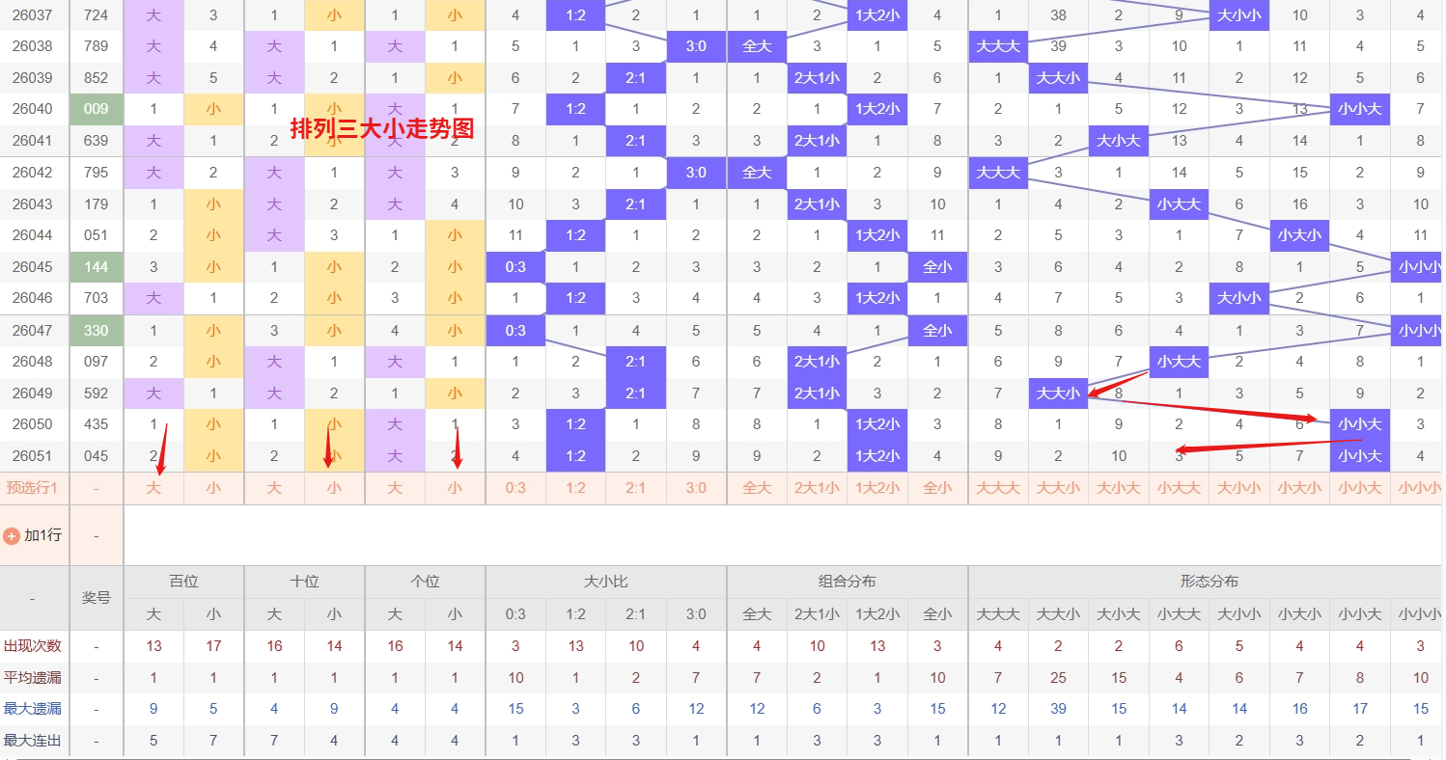Select 大大大 in the 预选行1 row
Screen dimensions: 1446x760
pos(998,488)
